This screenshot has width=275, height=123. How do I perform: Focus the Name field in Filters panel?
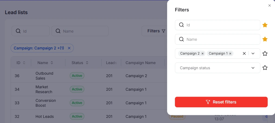click(x=218, y=39)
